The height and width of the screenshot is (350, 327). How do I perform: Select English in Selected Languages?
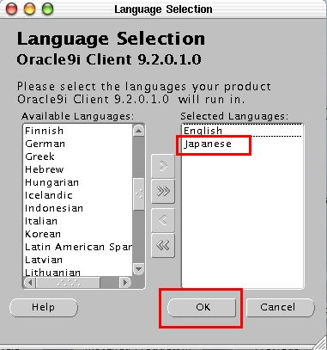242,131
